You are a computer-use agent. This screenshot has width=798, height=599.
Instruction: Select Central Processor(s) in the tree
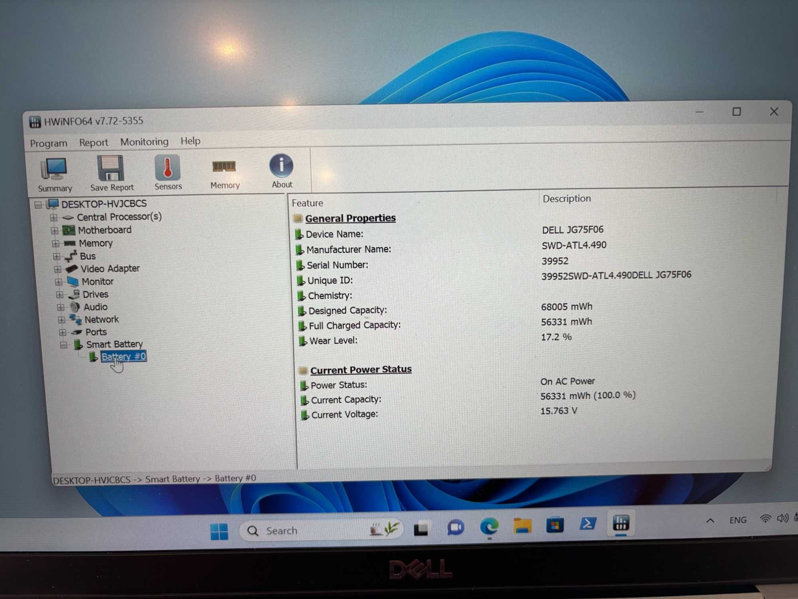pyautogui.click(x=119, y=217)
